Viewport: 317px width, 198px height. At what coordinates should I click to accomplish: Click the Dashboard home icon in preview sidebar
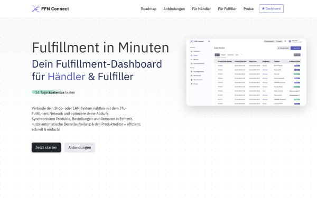tap(191, 51)
